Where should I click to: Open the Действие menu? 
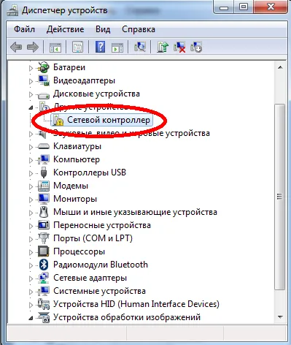[65, 29]
